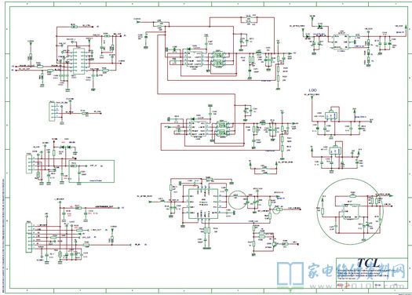Click the round transistor symbol right of bottom IC
This screenshot has height=295, width=412.
276,209
